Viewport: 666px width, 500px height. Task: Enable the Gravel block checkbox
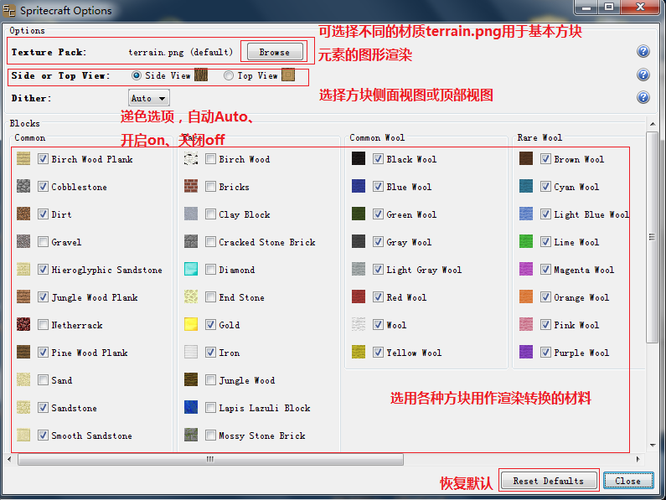tap(43, 242)
